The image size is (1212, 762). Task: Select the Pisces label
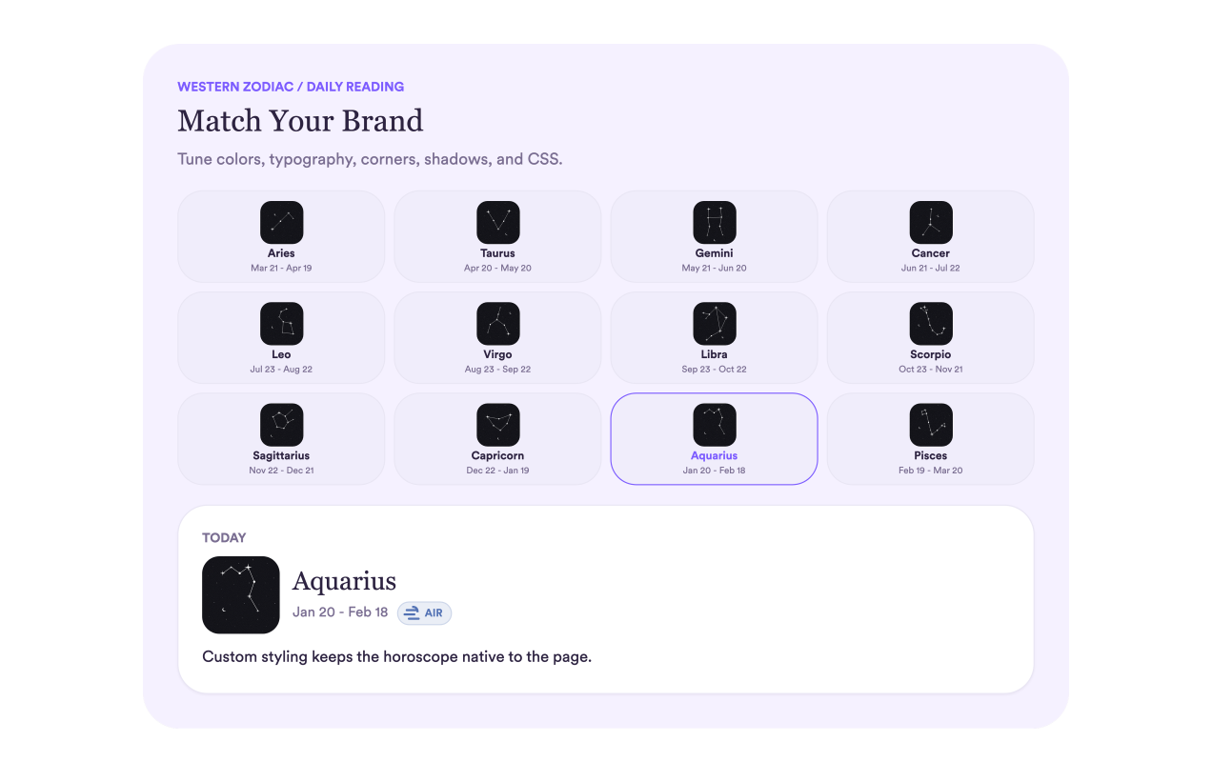pyautogui.click(x=930, y=455)
